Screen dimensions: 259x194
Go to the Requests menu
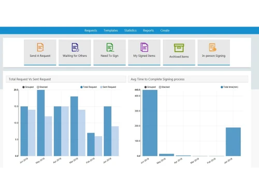point(91,31)
